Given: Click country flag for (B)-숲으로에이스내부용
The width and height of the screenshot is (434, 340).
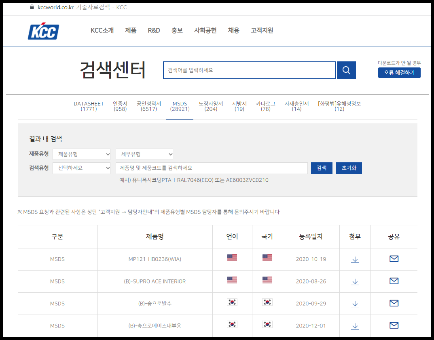Looking at the screenshot, I should (x=267, y=324).
